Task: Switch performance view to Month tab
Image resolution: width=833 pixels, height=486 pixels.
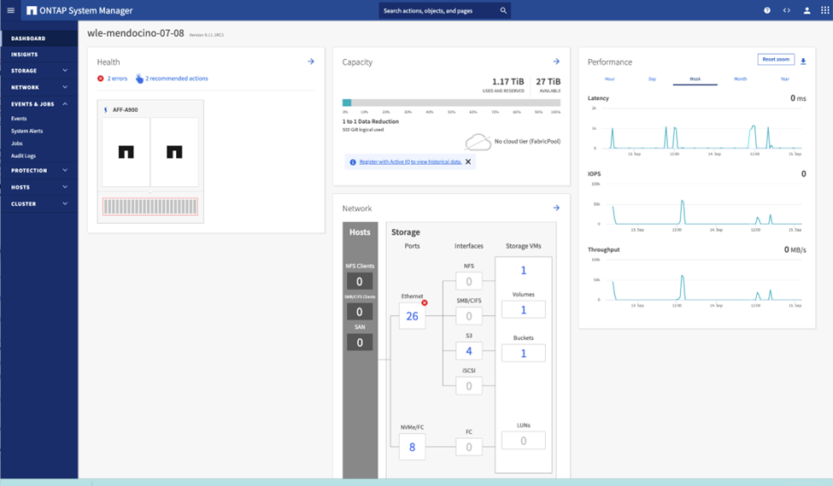Action: 740,79
